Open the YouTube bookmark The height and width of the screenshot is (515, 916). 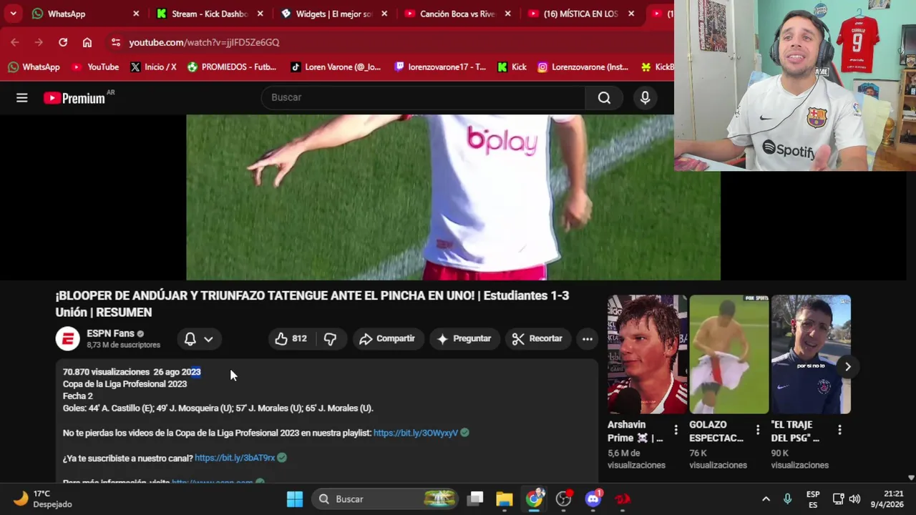pos(95,67)
